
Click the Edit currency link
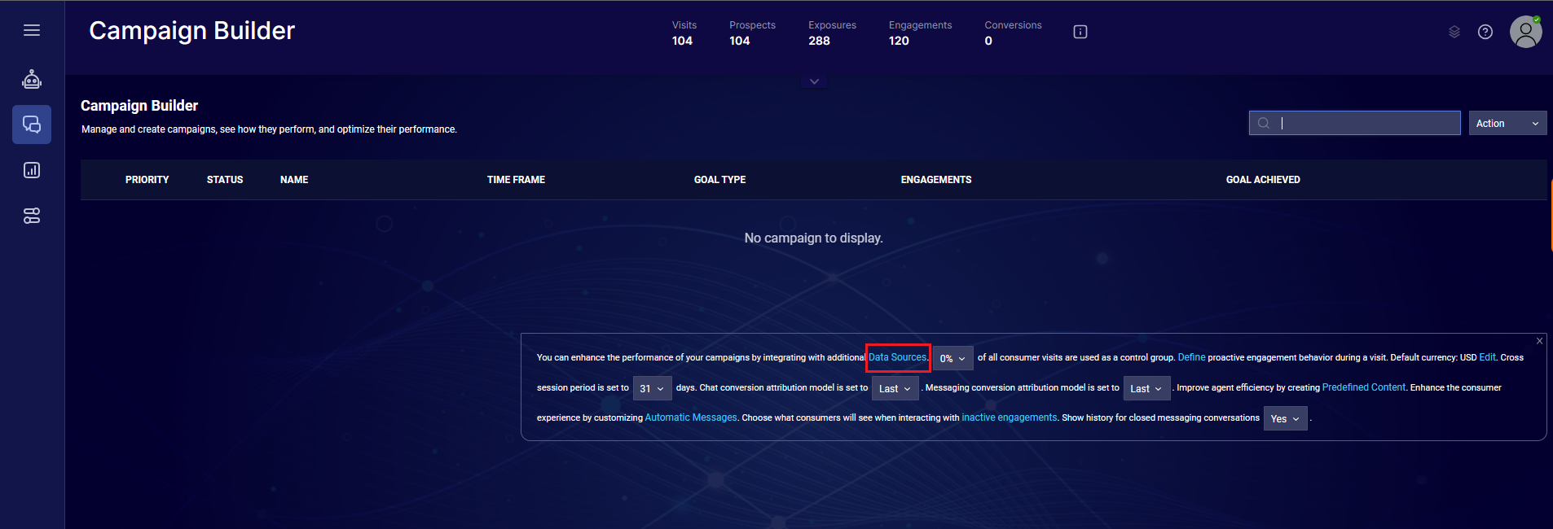coord(1487,357)
